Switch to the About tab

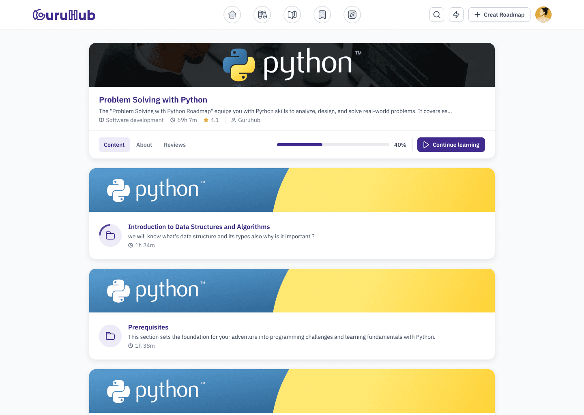(x=144, y=145)
